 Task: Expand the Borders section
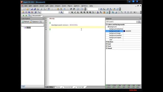coord(106,42)
